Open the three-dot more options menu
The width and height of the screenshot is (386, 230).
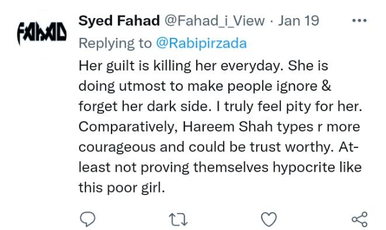pos(359,20)
